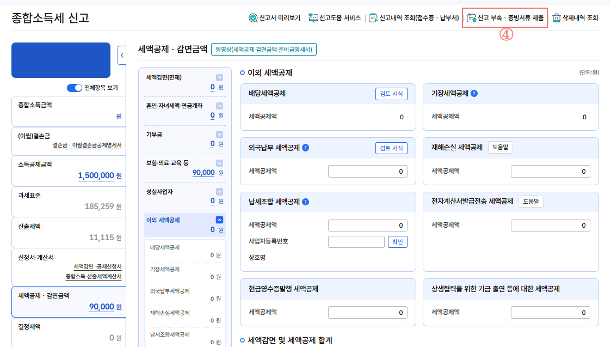This screenshot has width=611, height=347.
Task: Expand the 성실사업자 section
Action: pyautogui.click(x=219, y=192)
